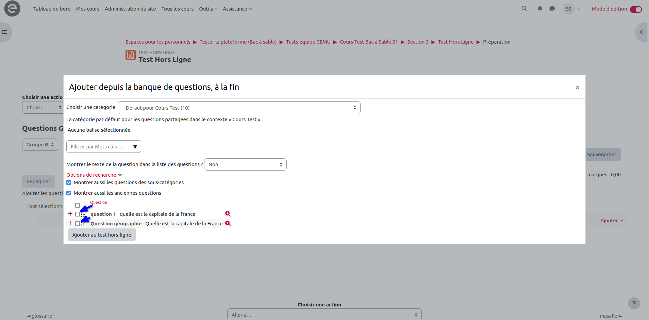The width and height of the screenshot is (649, 320).
Task: Click the help question mark button
Action: pyautogui.click(x=634, y=303)
